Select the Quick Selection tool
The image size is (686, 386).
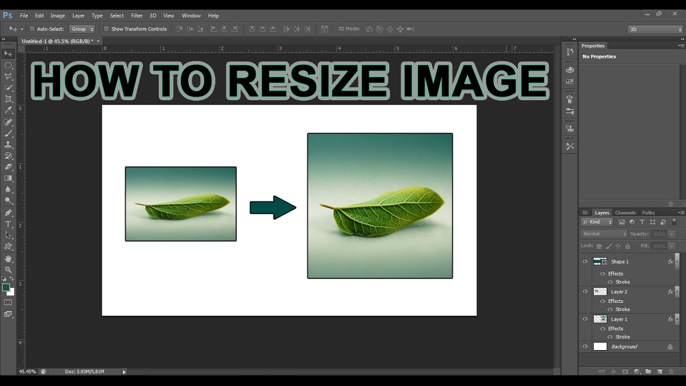8,87
